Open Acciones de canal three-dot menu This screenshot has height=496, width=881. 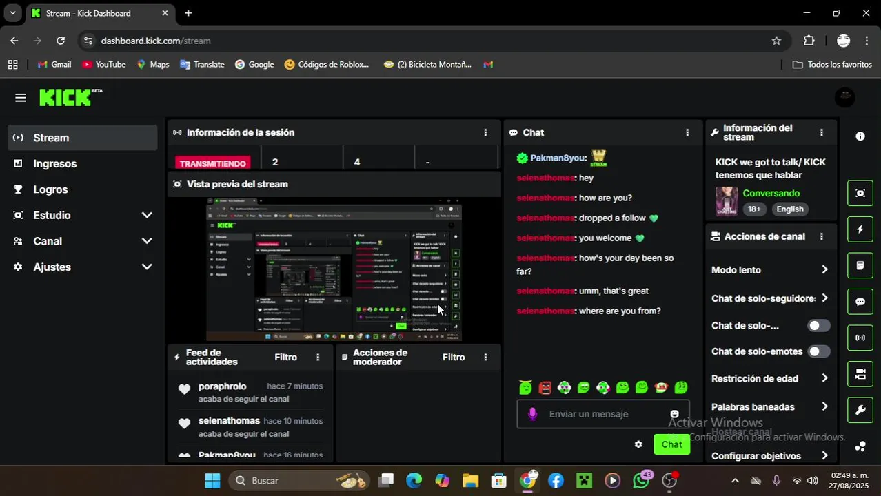click(x=821, y=236)
